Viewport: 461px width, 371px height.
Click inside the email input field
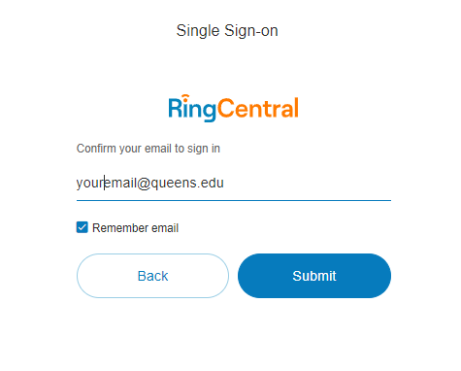pyautogui.click(x=234, y=184)
